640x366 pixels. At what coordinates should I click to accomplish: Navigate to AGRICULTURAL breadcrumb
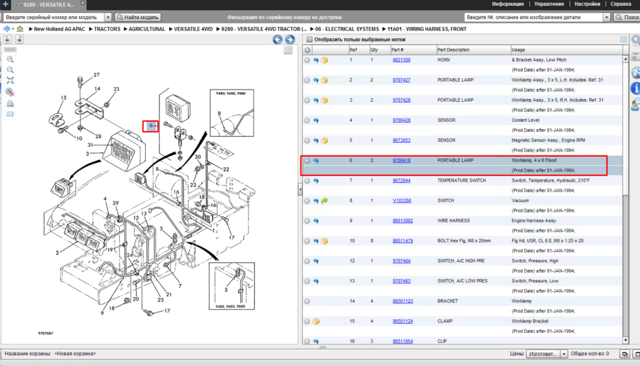pos(147,29)
